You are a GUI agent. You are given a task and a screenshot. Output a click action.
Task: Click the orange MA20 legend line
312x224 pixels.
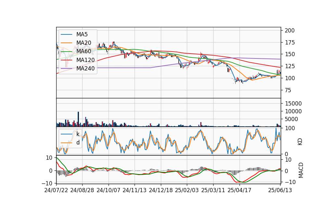pyautogui.click(x=66, y=43)
